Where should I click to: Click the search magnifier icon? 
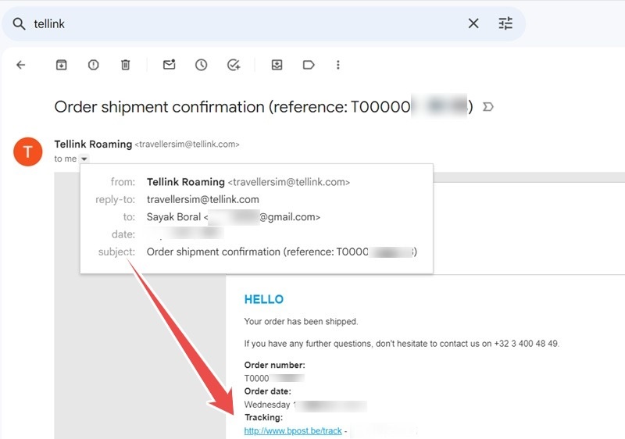click(19, 24)
